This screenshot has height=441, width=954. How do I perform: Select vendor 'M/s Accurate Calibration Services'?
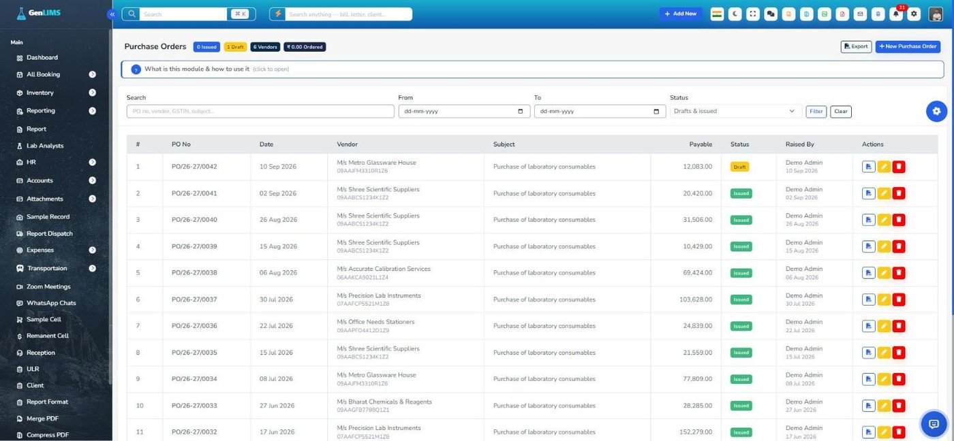click(384, 269)
